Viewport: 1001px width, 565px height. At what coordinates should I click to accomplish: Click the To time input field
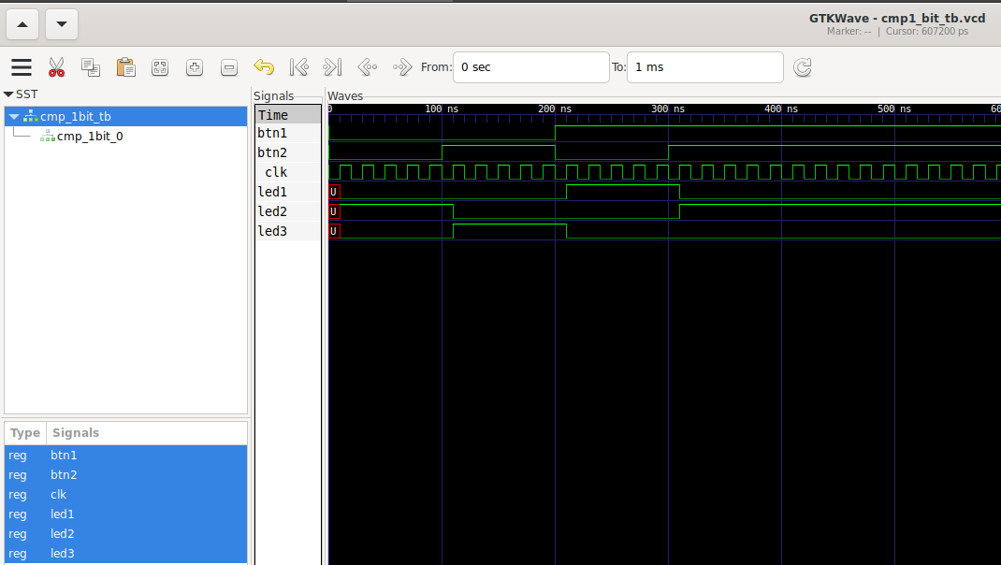[704, 67]
